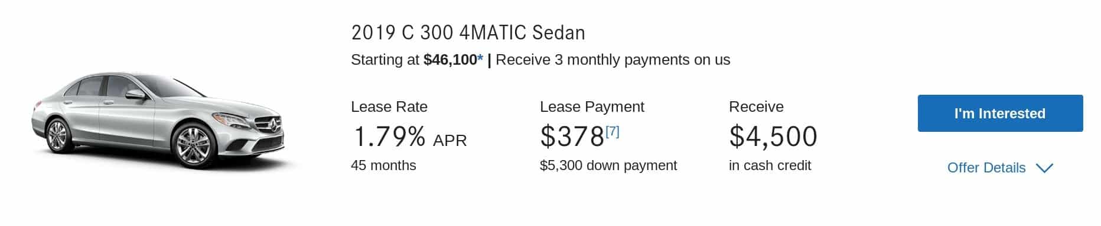Select the $4,500 cash credit amount
This screenshot has height=226, width=1101.
pos(773,137)
